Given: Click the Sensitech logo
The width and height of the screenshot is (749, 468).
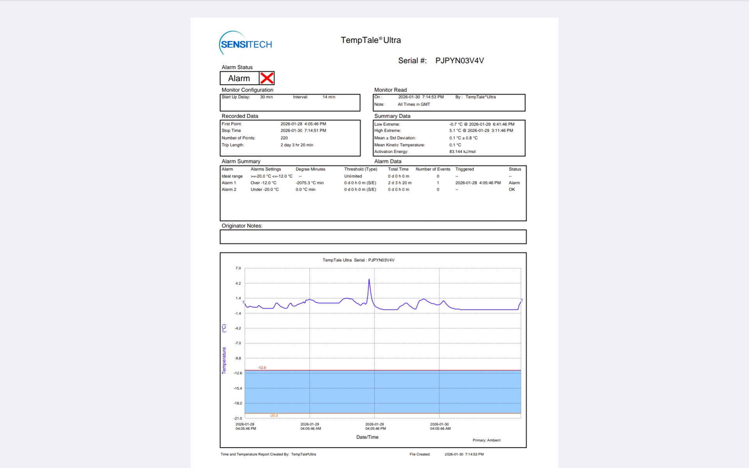Looking at the screenshot, I should click(x=245, y=44).
